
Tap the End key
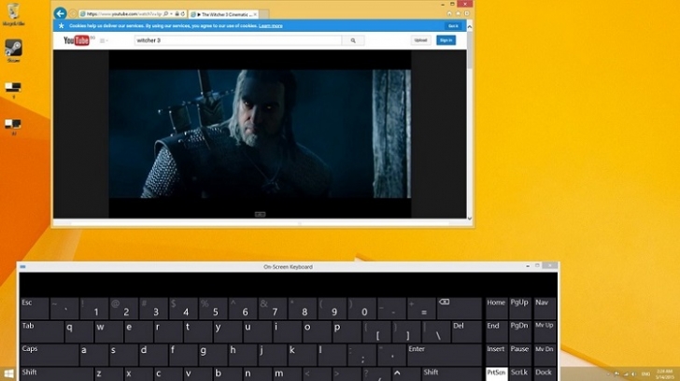[496, 332]
